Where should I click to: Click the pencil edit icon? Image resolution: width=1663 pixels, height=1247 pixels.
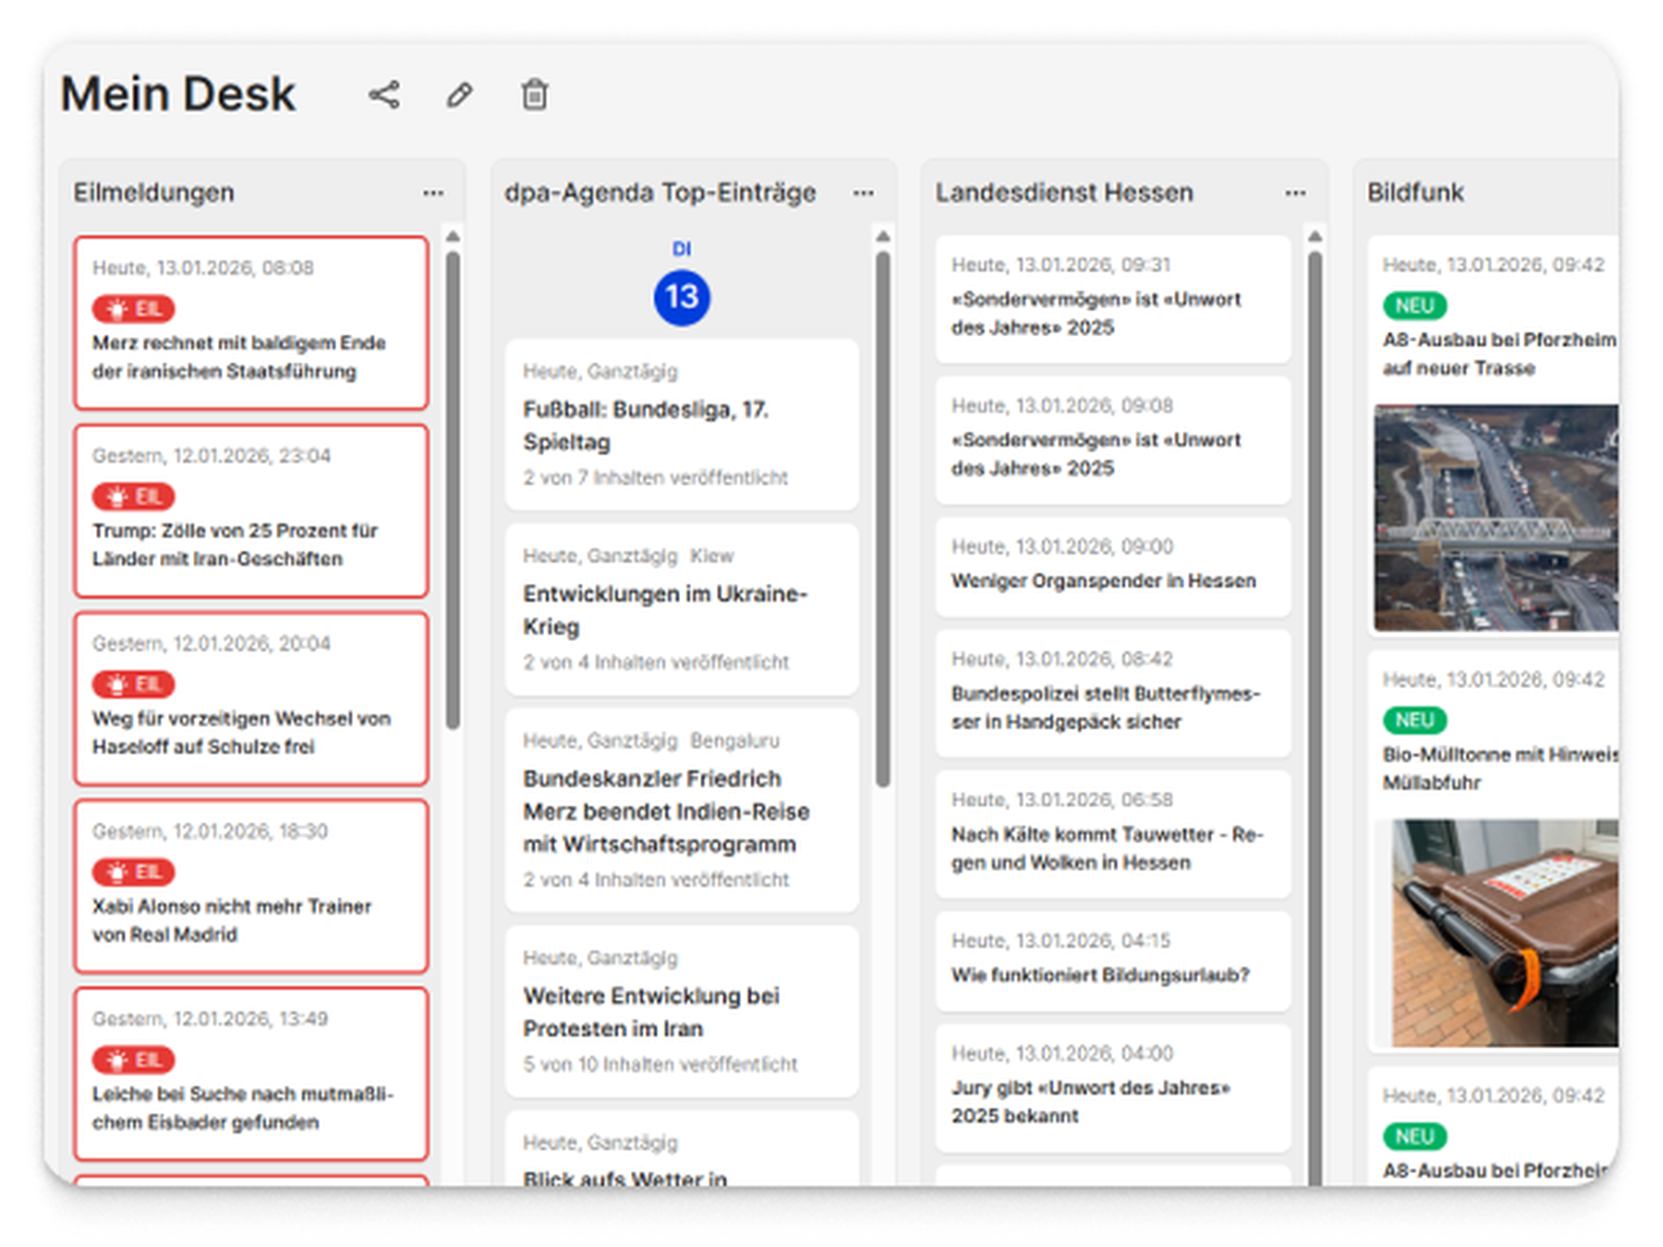[459, 95]
